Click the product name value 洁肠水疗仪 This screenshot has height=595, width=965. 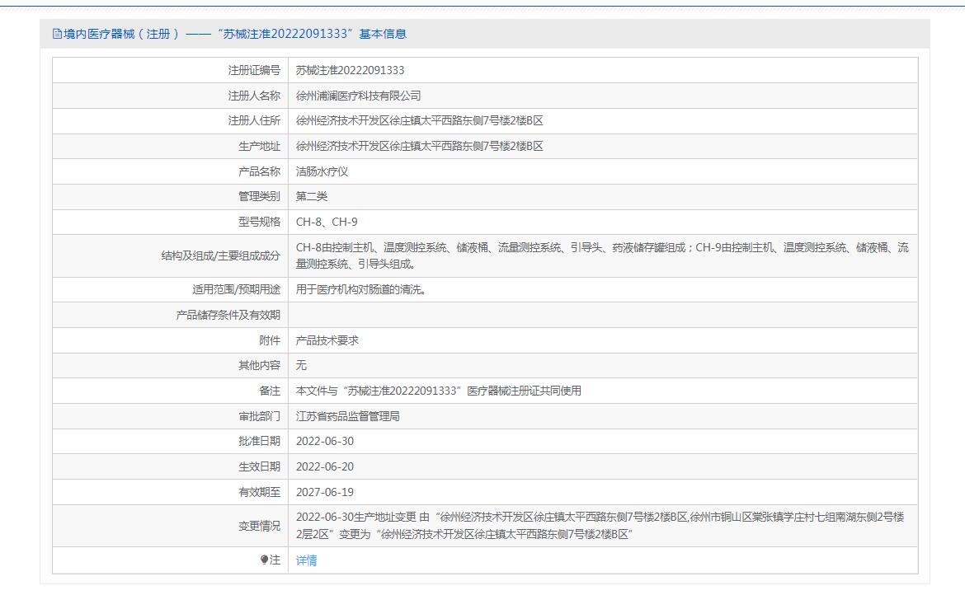[x=322, y=171]
